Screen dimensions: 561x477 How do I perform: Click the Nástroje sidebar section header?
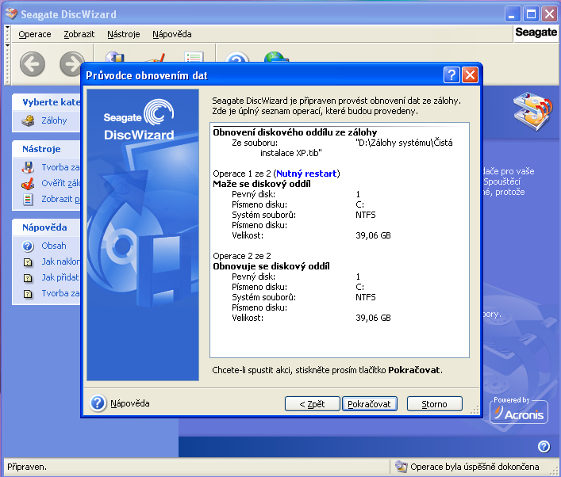point(41,149)
